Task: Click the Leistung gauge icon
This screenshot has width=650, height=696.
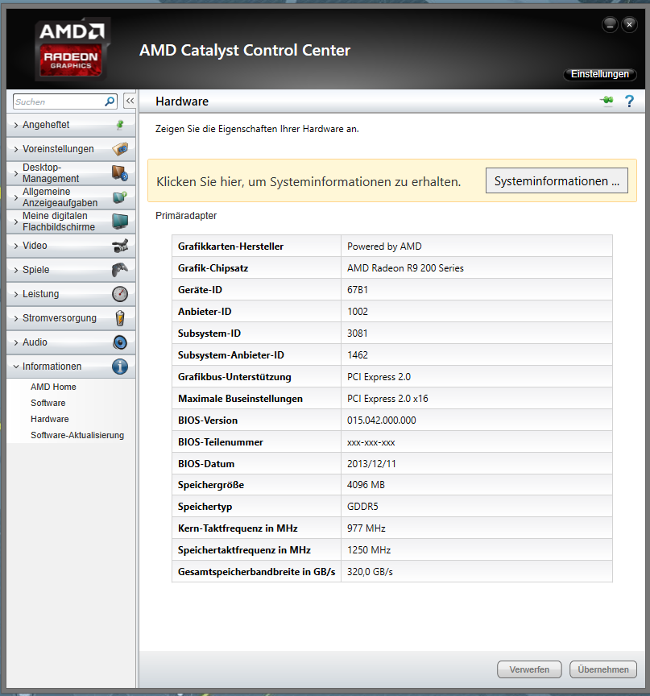Action: (x=120, y=294)
